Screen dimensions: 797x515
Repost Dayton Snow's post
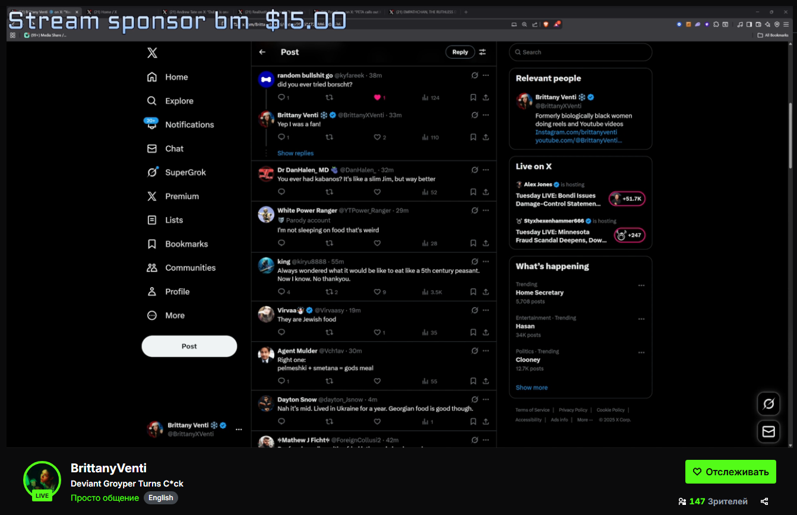click(x=330, y=422)
